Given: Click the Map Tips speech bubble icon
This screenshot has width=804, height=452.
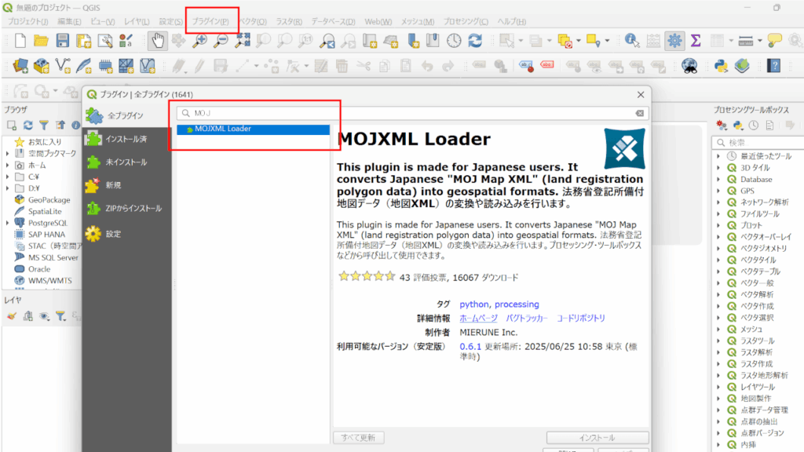Looking at the screenshot, I should pos(775,41).
